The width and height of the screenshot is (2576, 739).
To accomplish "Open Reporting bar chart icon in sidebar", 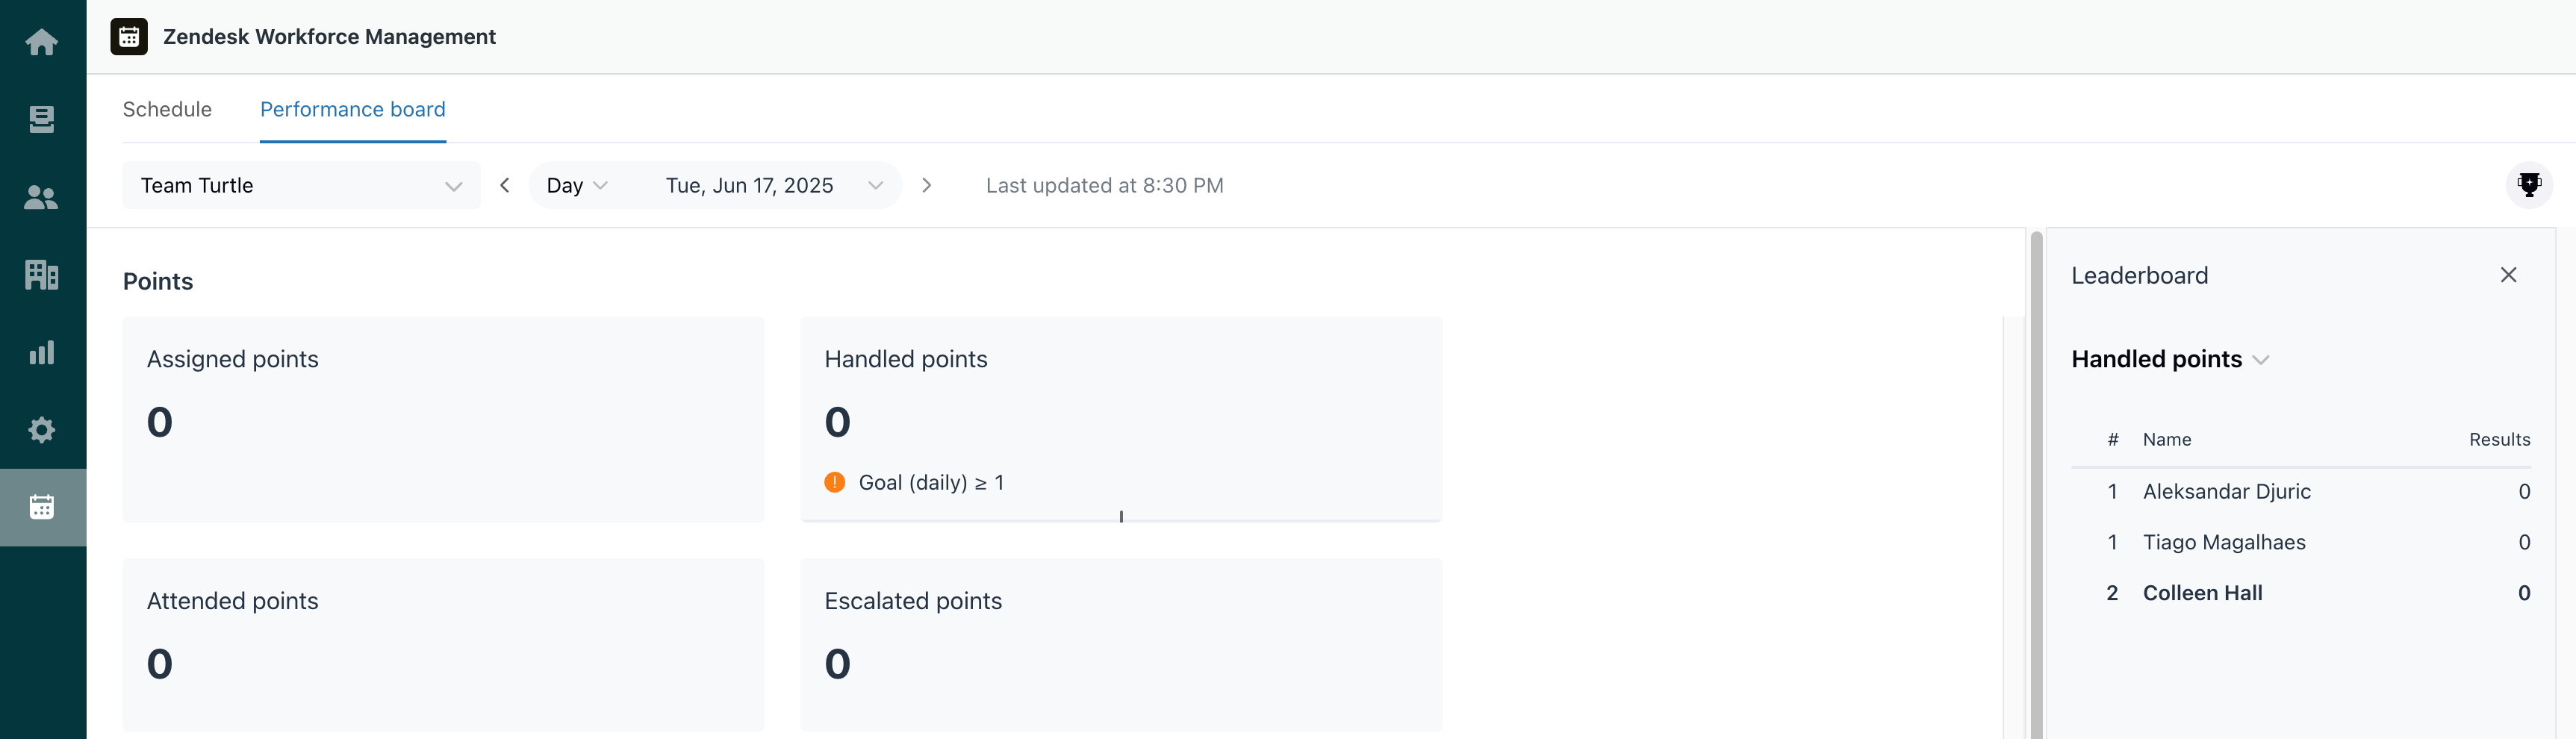I will (x=42, y=352).
